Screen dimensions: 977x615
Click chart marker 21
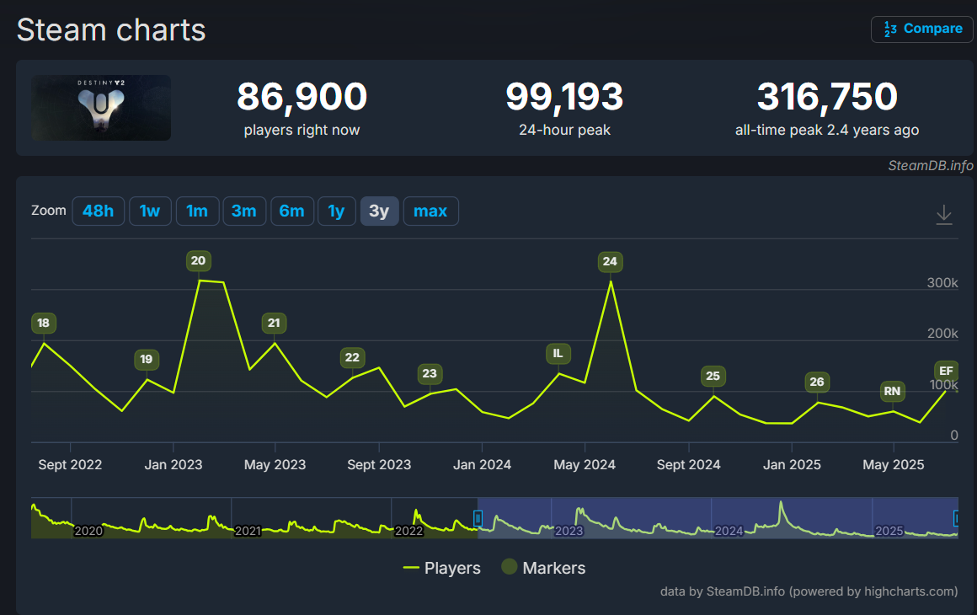pyautogui.click(x=275, y=323)
